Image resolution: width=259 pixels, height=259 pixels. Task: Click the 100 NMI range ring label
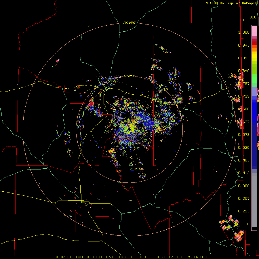[129, 23]
